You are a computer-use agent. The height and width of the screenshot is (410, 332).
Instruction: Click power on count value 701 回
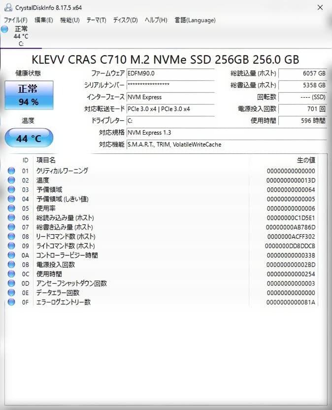(x=302, y=109)
